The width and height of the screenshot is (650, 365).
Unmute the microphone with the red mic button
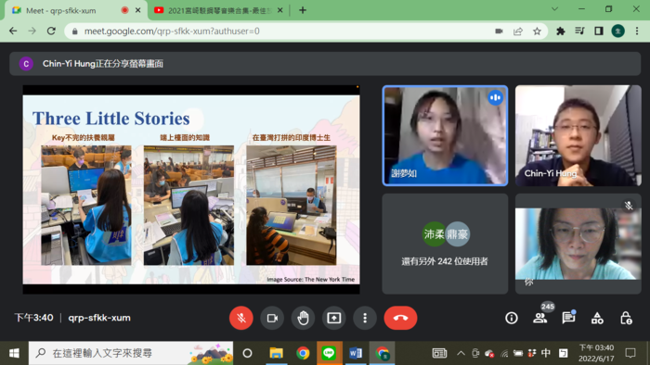[240, 318]
